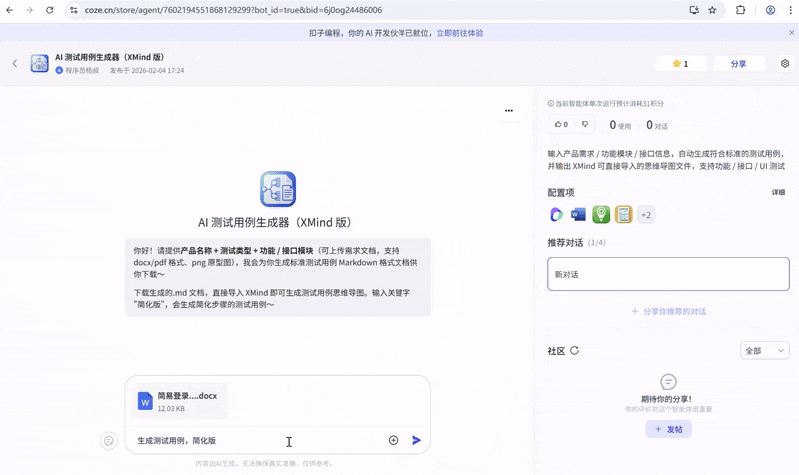Click the browser forward arrow

[x=30, y=10]
